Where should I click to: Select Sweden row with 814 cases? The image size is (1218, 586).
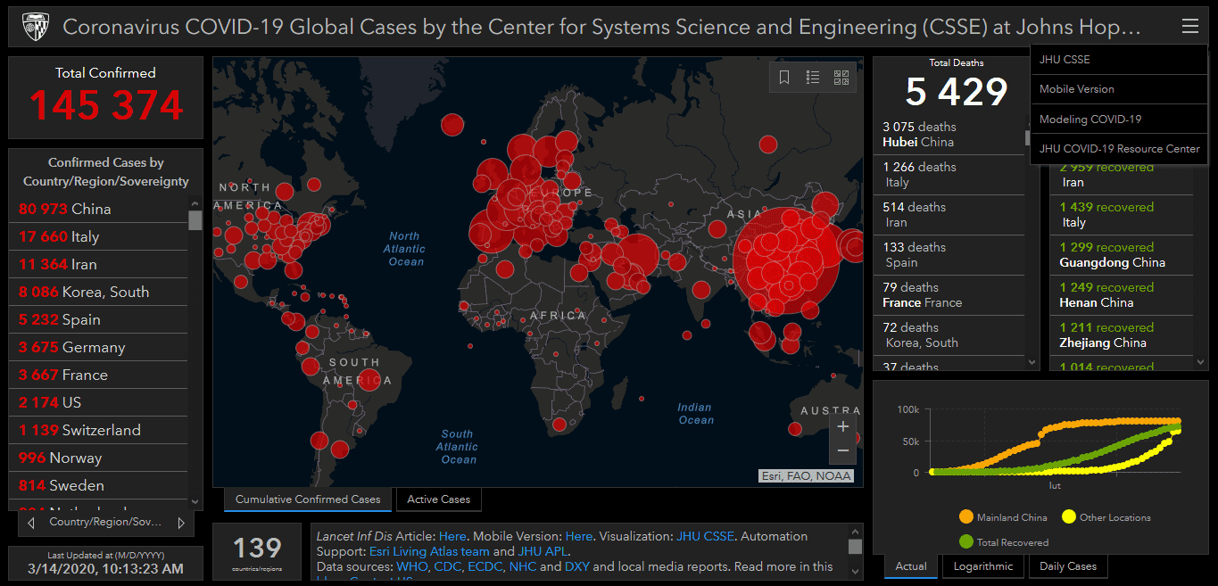click(x=99, y=485)
